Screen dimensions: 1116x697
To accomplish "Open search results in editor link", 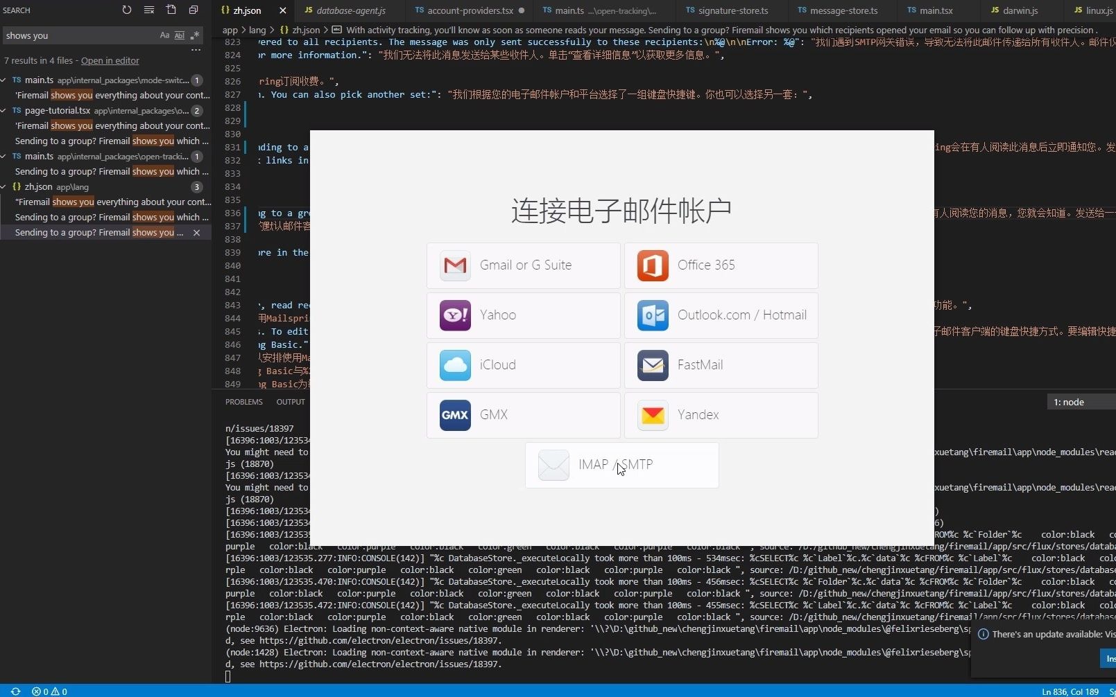I will [110, 61].
